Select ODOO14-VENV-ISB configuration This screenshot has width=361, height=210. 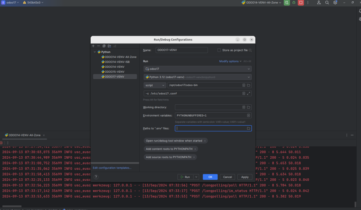coord(116,62)
